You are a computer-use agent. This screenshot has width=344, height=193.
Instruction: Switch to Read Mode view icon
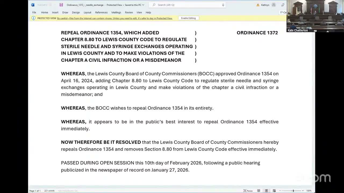click(259, 191)
